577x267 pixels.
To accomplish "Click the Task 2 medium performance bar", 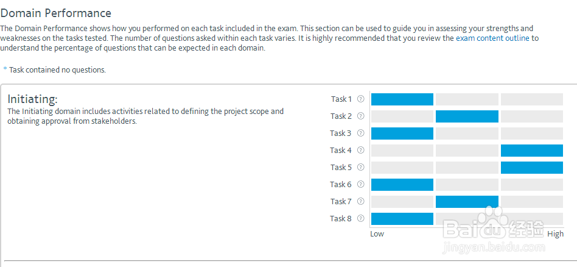I will pos(467,116).
